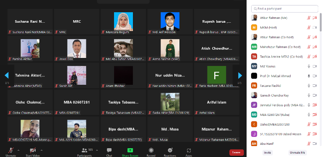Click the Leave meeting button
The image size is (322, 157).
point(236,152)
